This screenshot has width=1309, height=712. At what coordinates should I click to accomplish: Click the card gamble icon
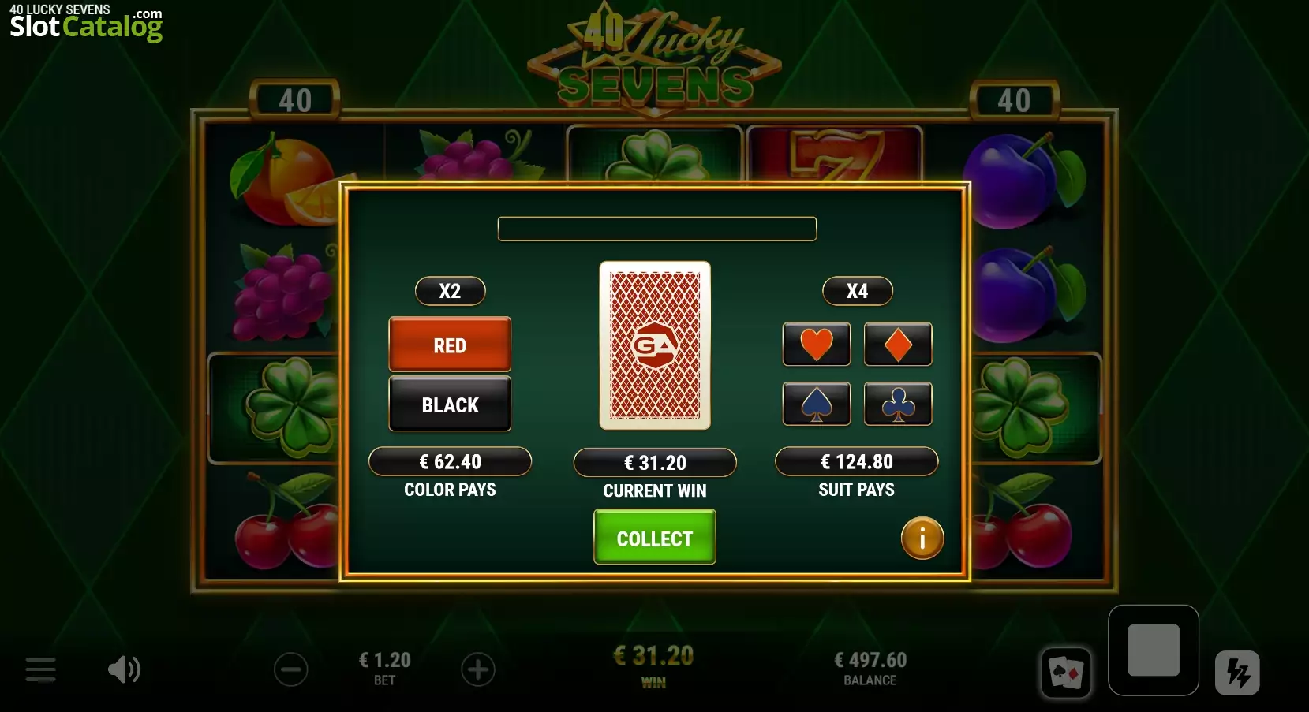[x=1066, y=673]
